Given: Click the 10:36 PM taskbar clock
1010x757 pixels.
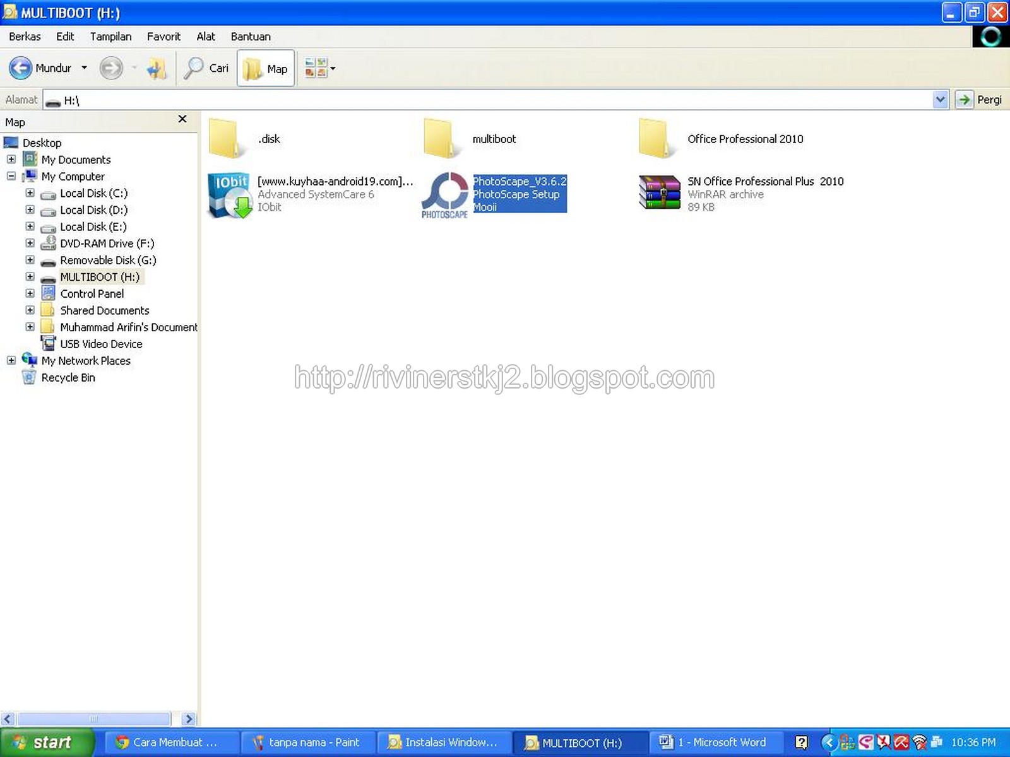Looking at the screenshot, I should (x=973, y=742).
